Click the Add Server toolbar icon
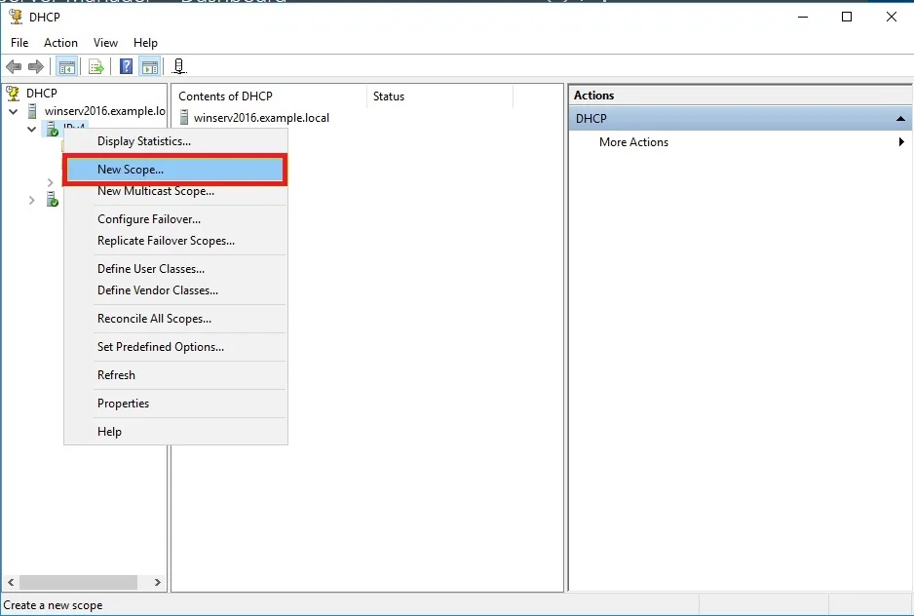The width and height of the screenshot is (914, 616). coord(178,66)
